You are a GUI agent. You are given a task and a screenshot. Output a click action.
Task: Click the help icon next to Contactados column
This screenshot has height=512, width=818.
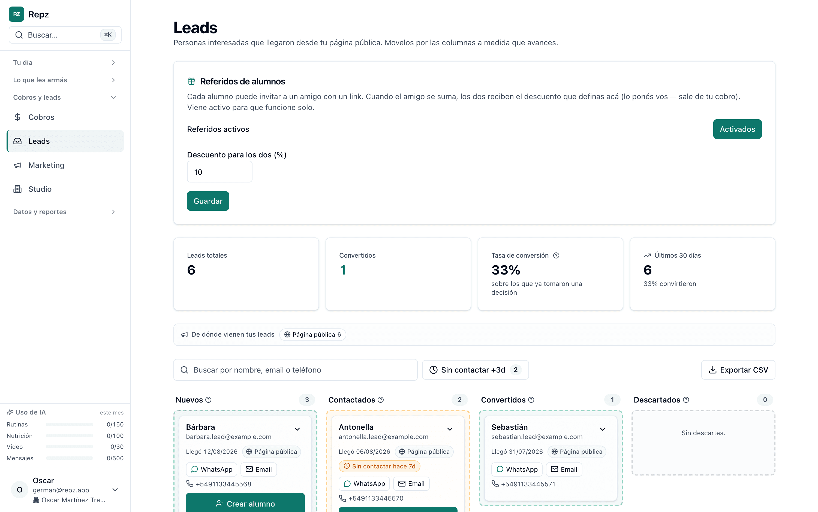381,400
